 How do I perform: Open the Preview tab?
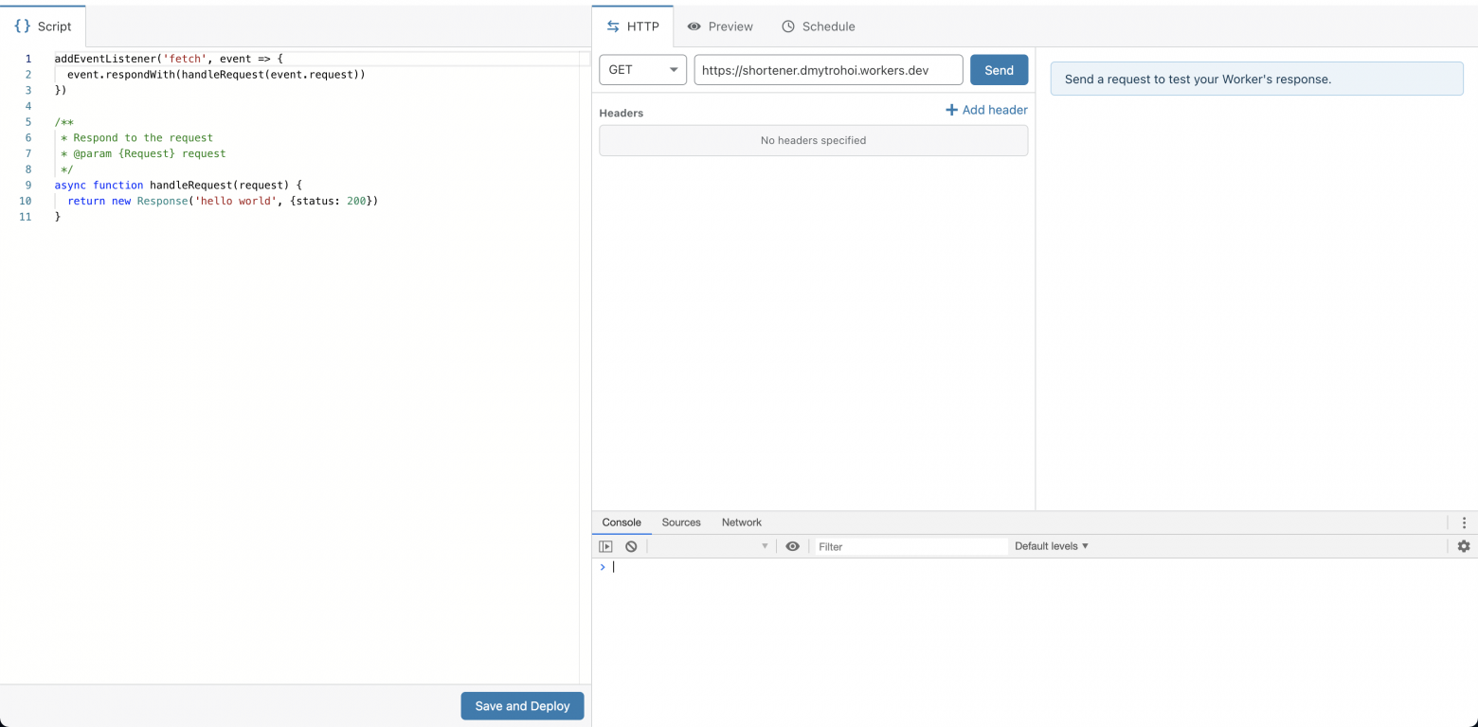coord(720,27)
